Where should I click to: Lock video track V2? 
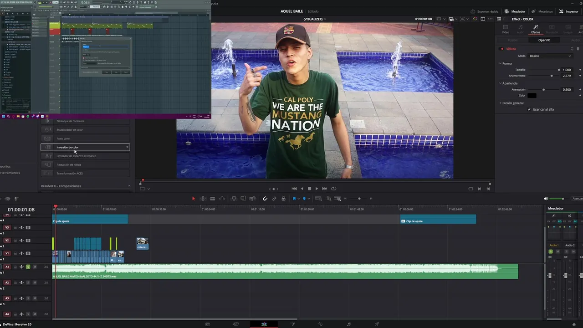tap(15, 241)
